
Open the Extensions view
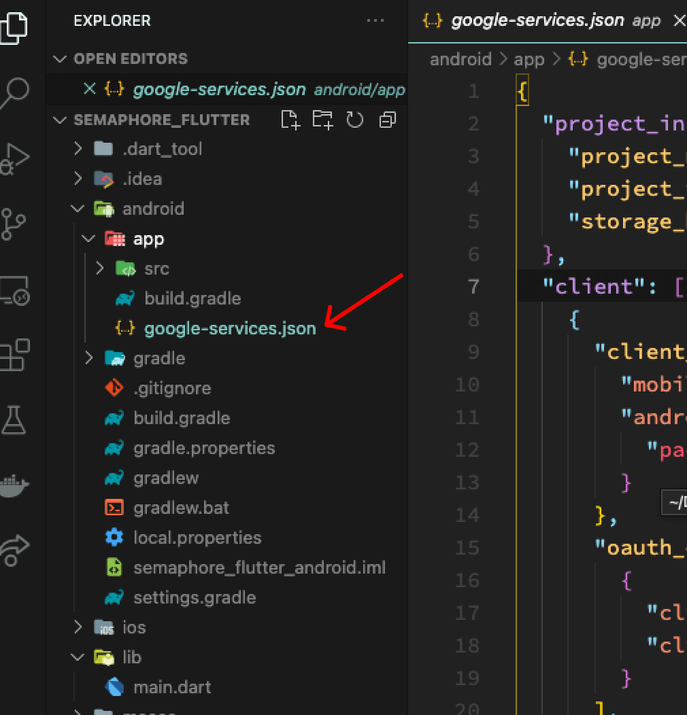click(15, 355)
